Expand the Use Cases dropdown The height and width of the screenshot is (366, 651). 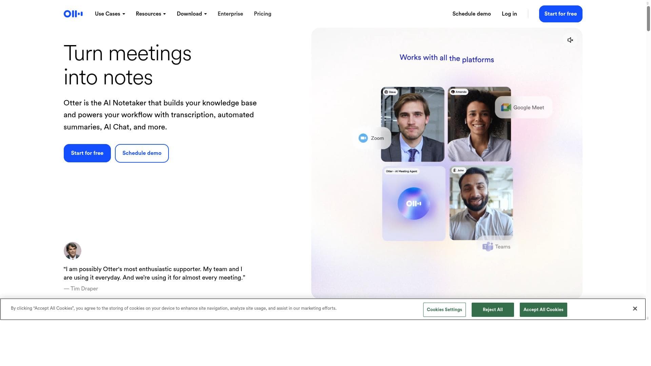click(x=110, y=14)
